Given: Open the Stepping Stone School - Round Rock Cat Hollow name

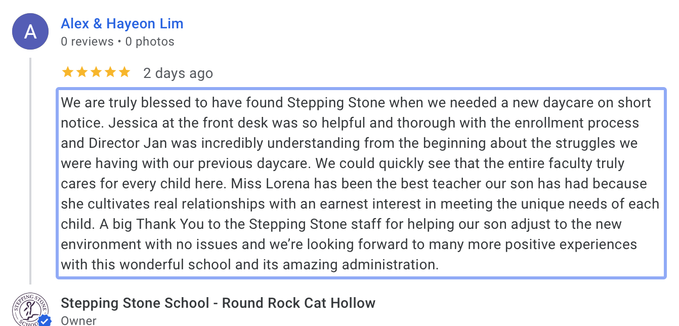Looking at the screenshot, I should (x=218, y=303).
